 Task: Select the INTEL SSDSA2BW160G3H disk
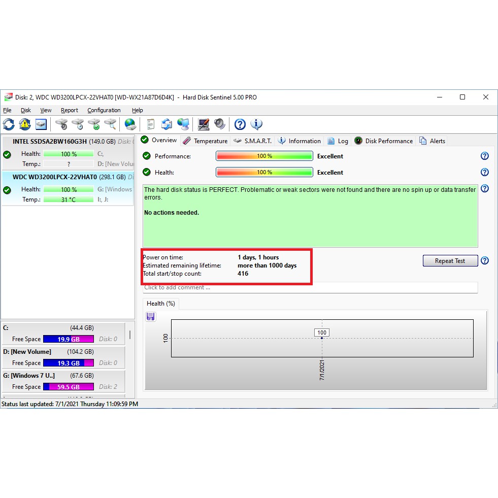[49, 142]
